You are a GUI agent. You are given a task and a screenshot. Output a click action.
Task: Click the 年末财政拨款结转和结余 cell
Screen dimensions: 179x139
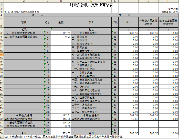(91, 119)
